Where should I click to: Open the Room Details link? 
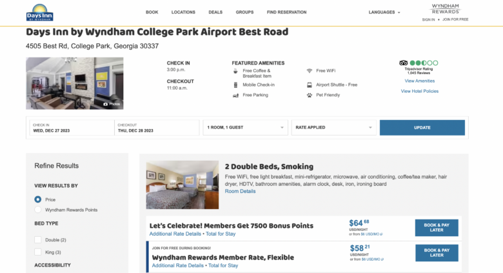point(241,191)
